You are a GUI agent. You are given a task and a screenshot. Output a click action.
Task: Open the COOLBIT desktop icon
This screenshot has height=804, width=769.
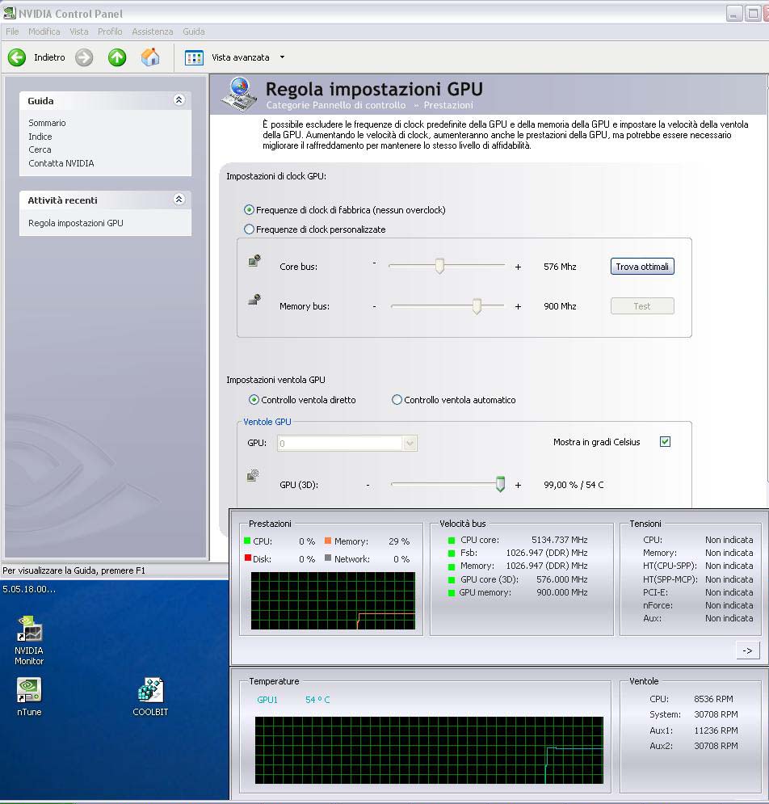point(150,697)
